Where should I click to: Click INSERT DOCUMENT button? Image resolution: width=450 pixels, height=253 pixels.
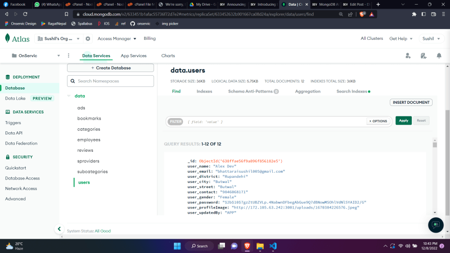pos(411,102)
